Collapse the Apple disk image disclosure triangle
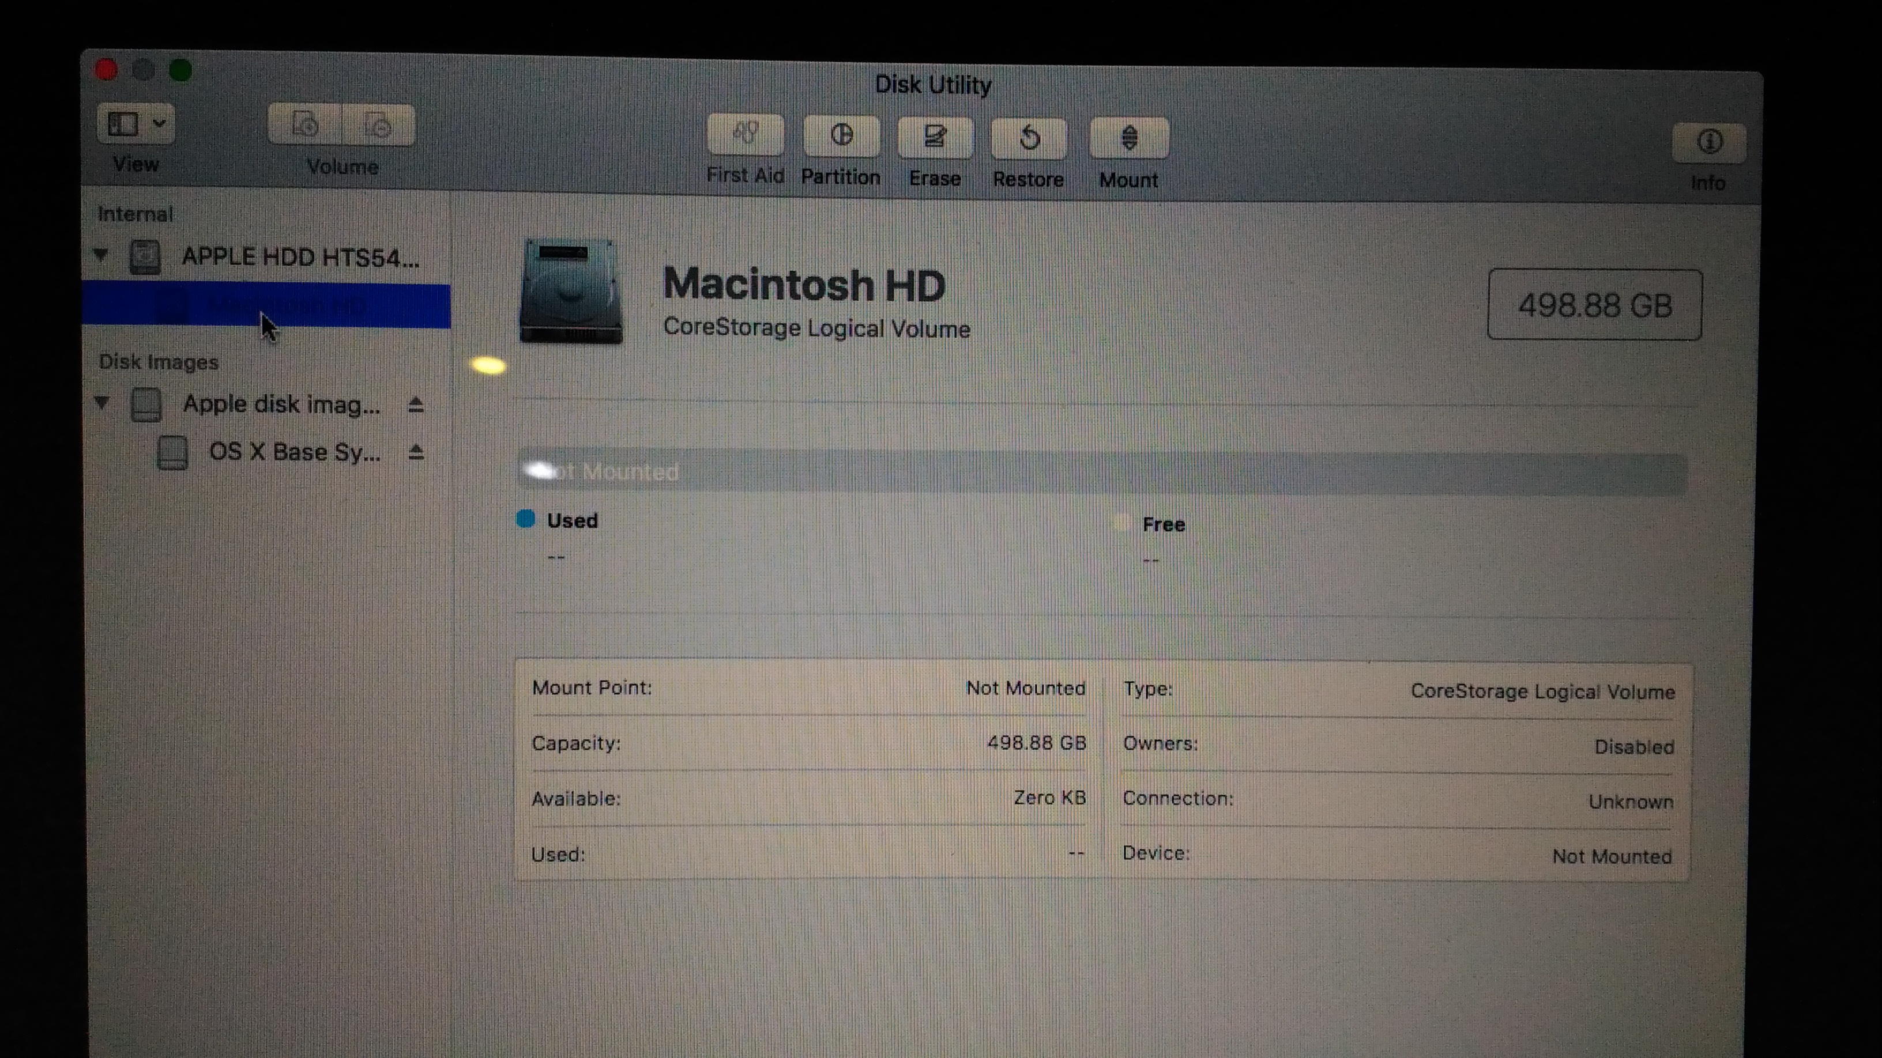 point(101,402)
